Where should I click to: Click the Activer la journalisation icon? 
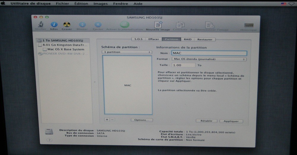124,25
